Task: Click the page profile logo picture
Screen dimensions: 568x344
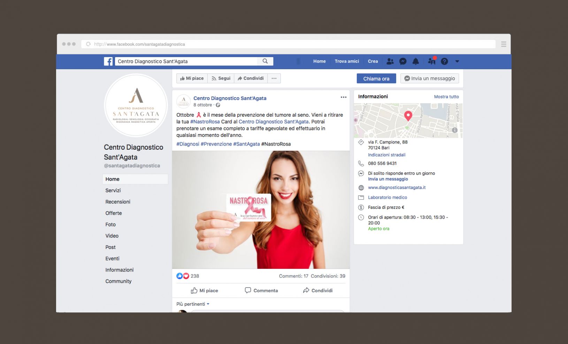Action: point(136,105)
